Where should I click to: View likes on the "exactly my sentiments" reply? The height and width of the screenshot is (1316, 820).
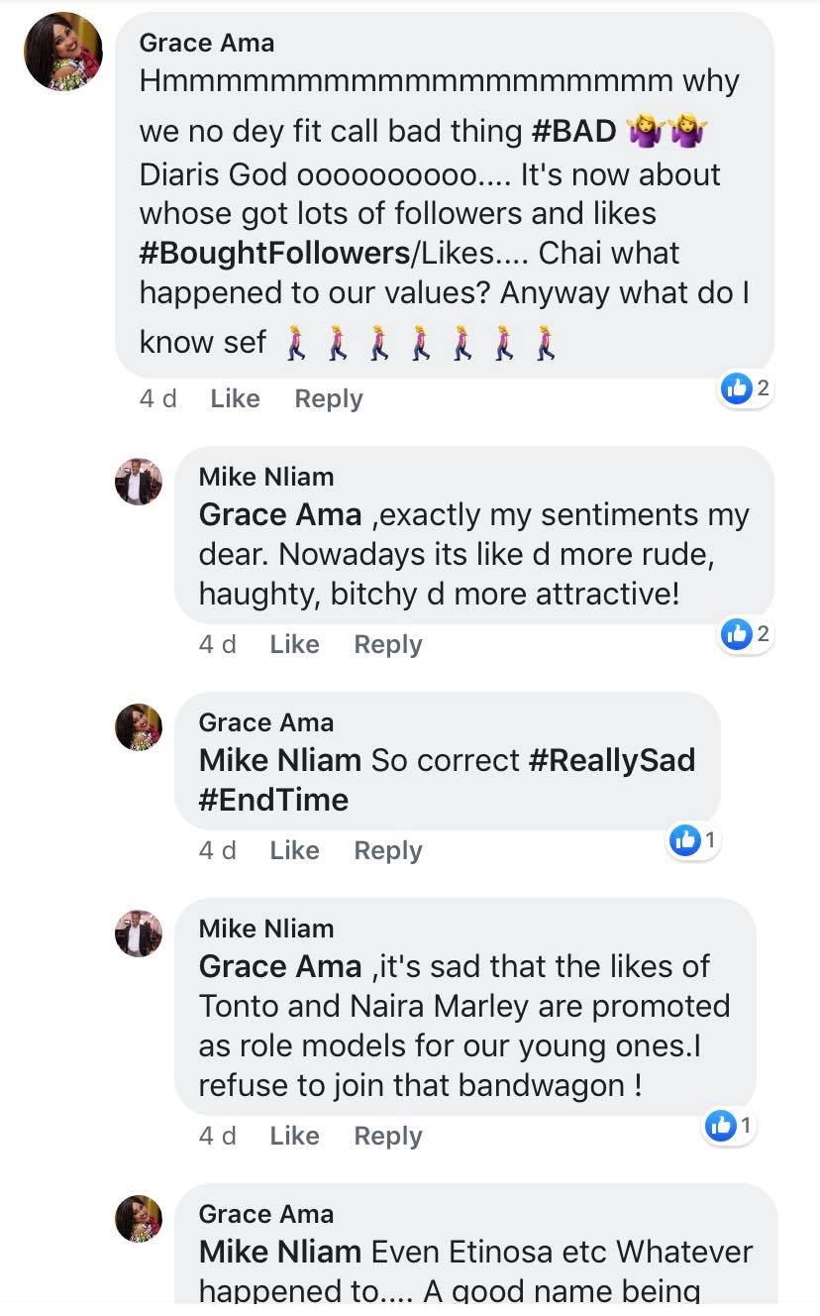pyautogui.click(x=746, y=634)
